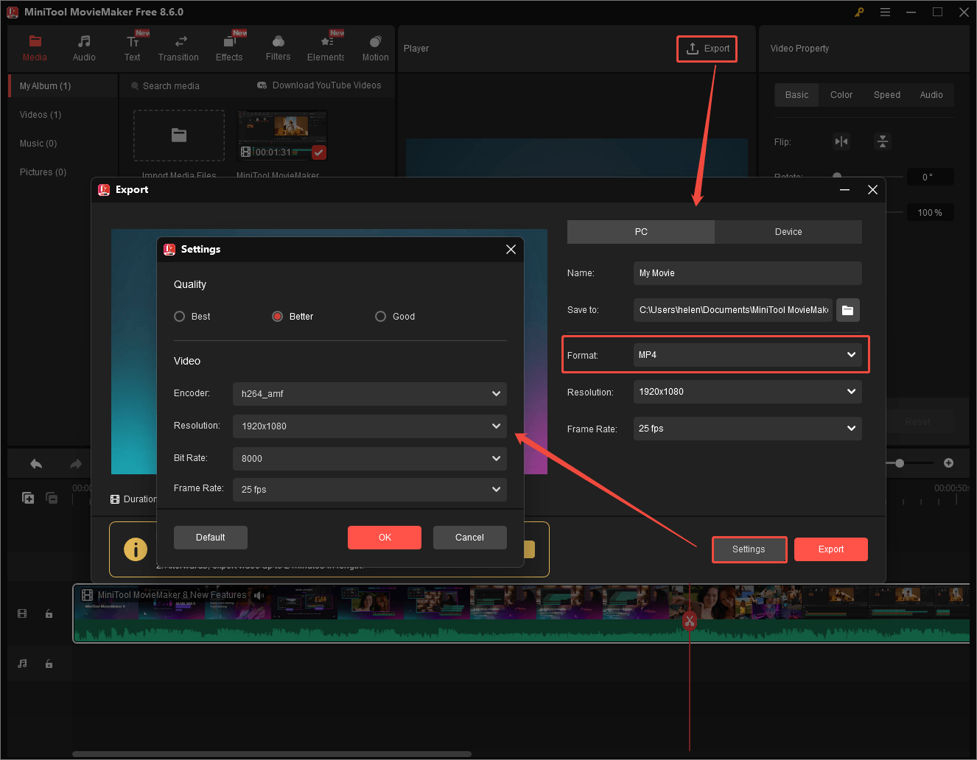The width and height of the screenshot is (977, 760).
Task: Click the video track film icon
Action: pyautogui.click(x=22, y=613)
